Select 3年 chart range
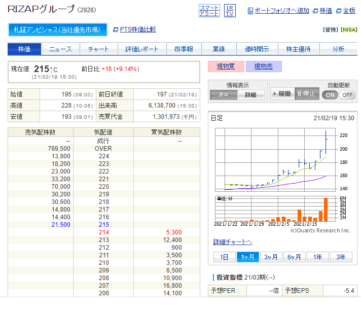The width and height of the screenshot is (361, 309). click(x=341, y=257)
